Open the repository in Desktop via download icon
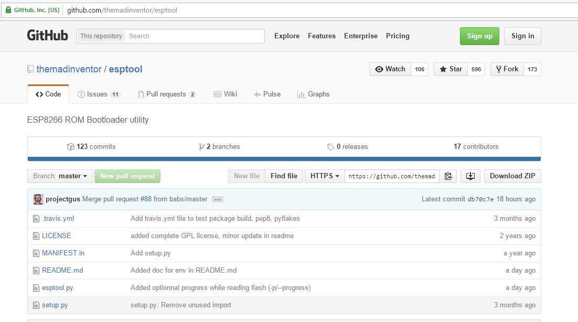578x322 pixels. pos(470,176)
